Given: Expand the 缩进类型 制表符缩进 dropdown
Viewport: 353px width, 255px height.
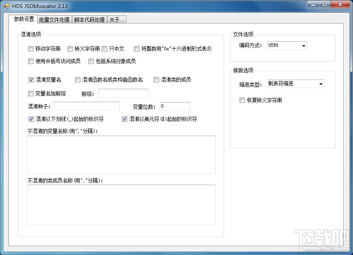Looking at the screenshot, I should (296, 84).
